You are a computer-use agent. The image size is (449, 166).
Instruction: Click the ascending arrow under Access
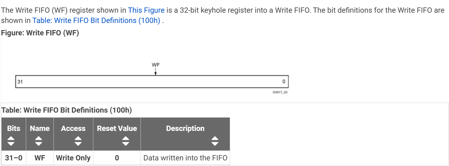78,138
